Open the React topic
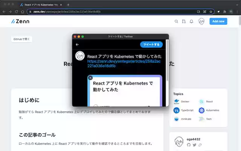The image size is (241, 151). pyautogui.click(x=209, y=102)
